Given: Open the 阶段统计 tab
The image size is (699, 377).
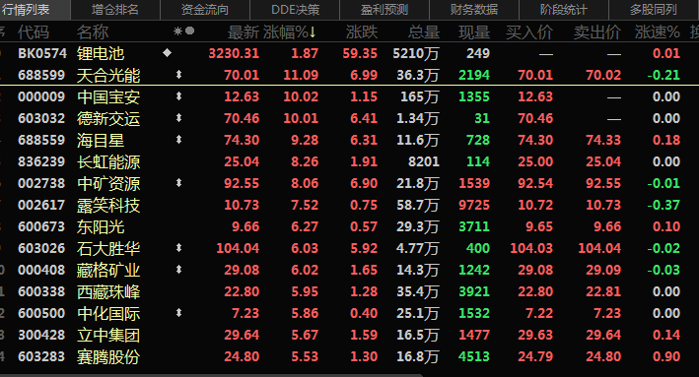Looking at the screenshot, I should click(564, 9).
